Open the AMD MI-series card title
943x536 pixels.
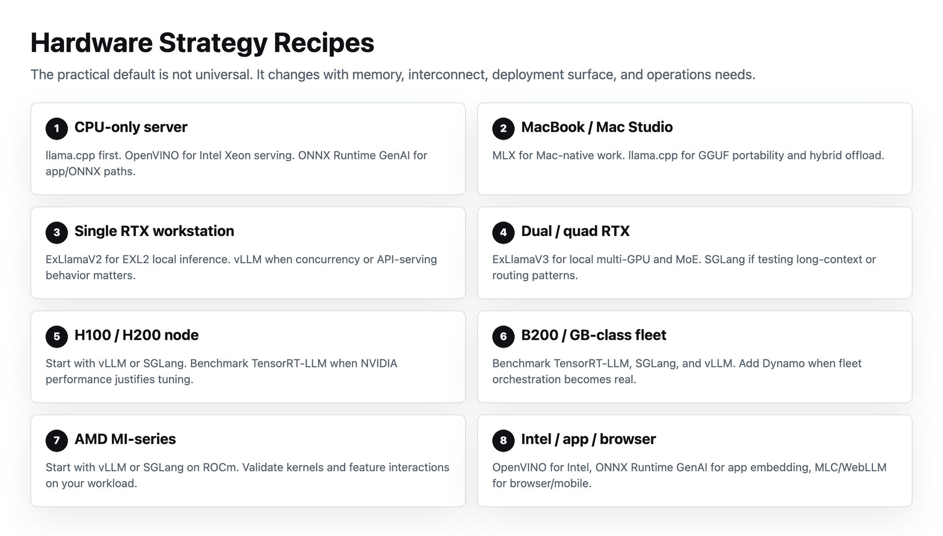tap(125, 439)
